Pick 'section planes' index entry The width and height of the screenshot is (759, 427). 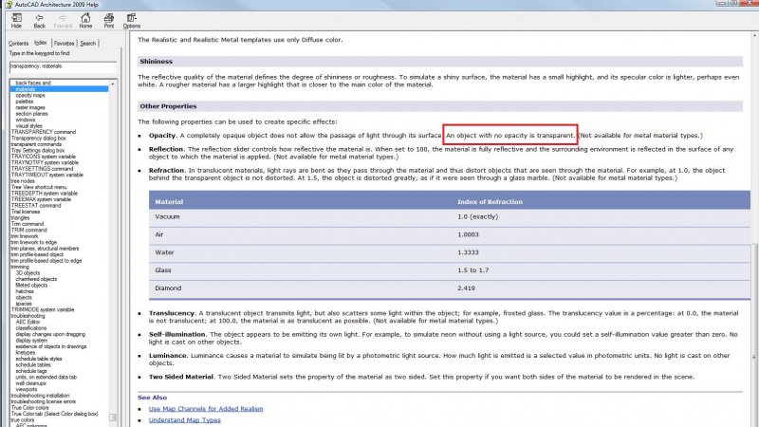(x=31, y=114)
